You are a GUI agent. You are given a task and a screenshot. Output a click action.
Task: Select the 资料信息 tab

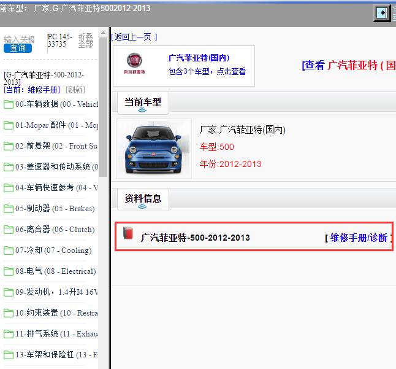(143, 200)
